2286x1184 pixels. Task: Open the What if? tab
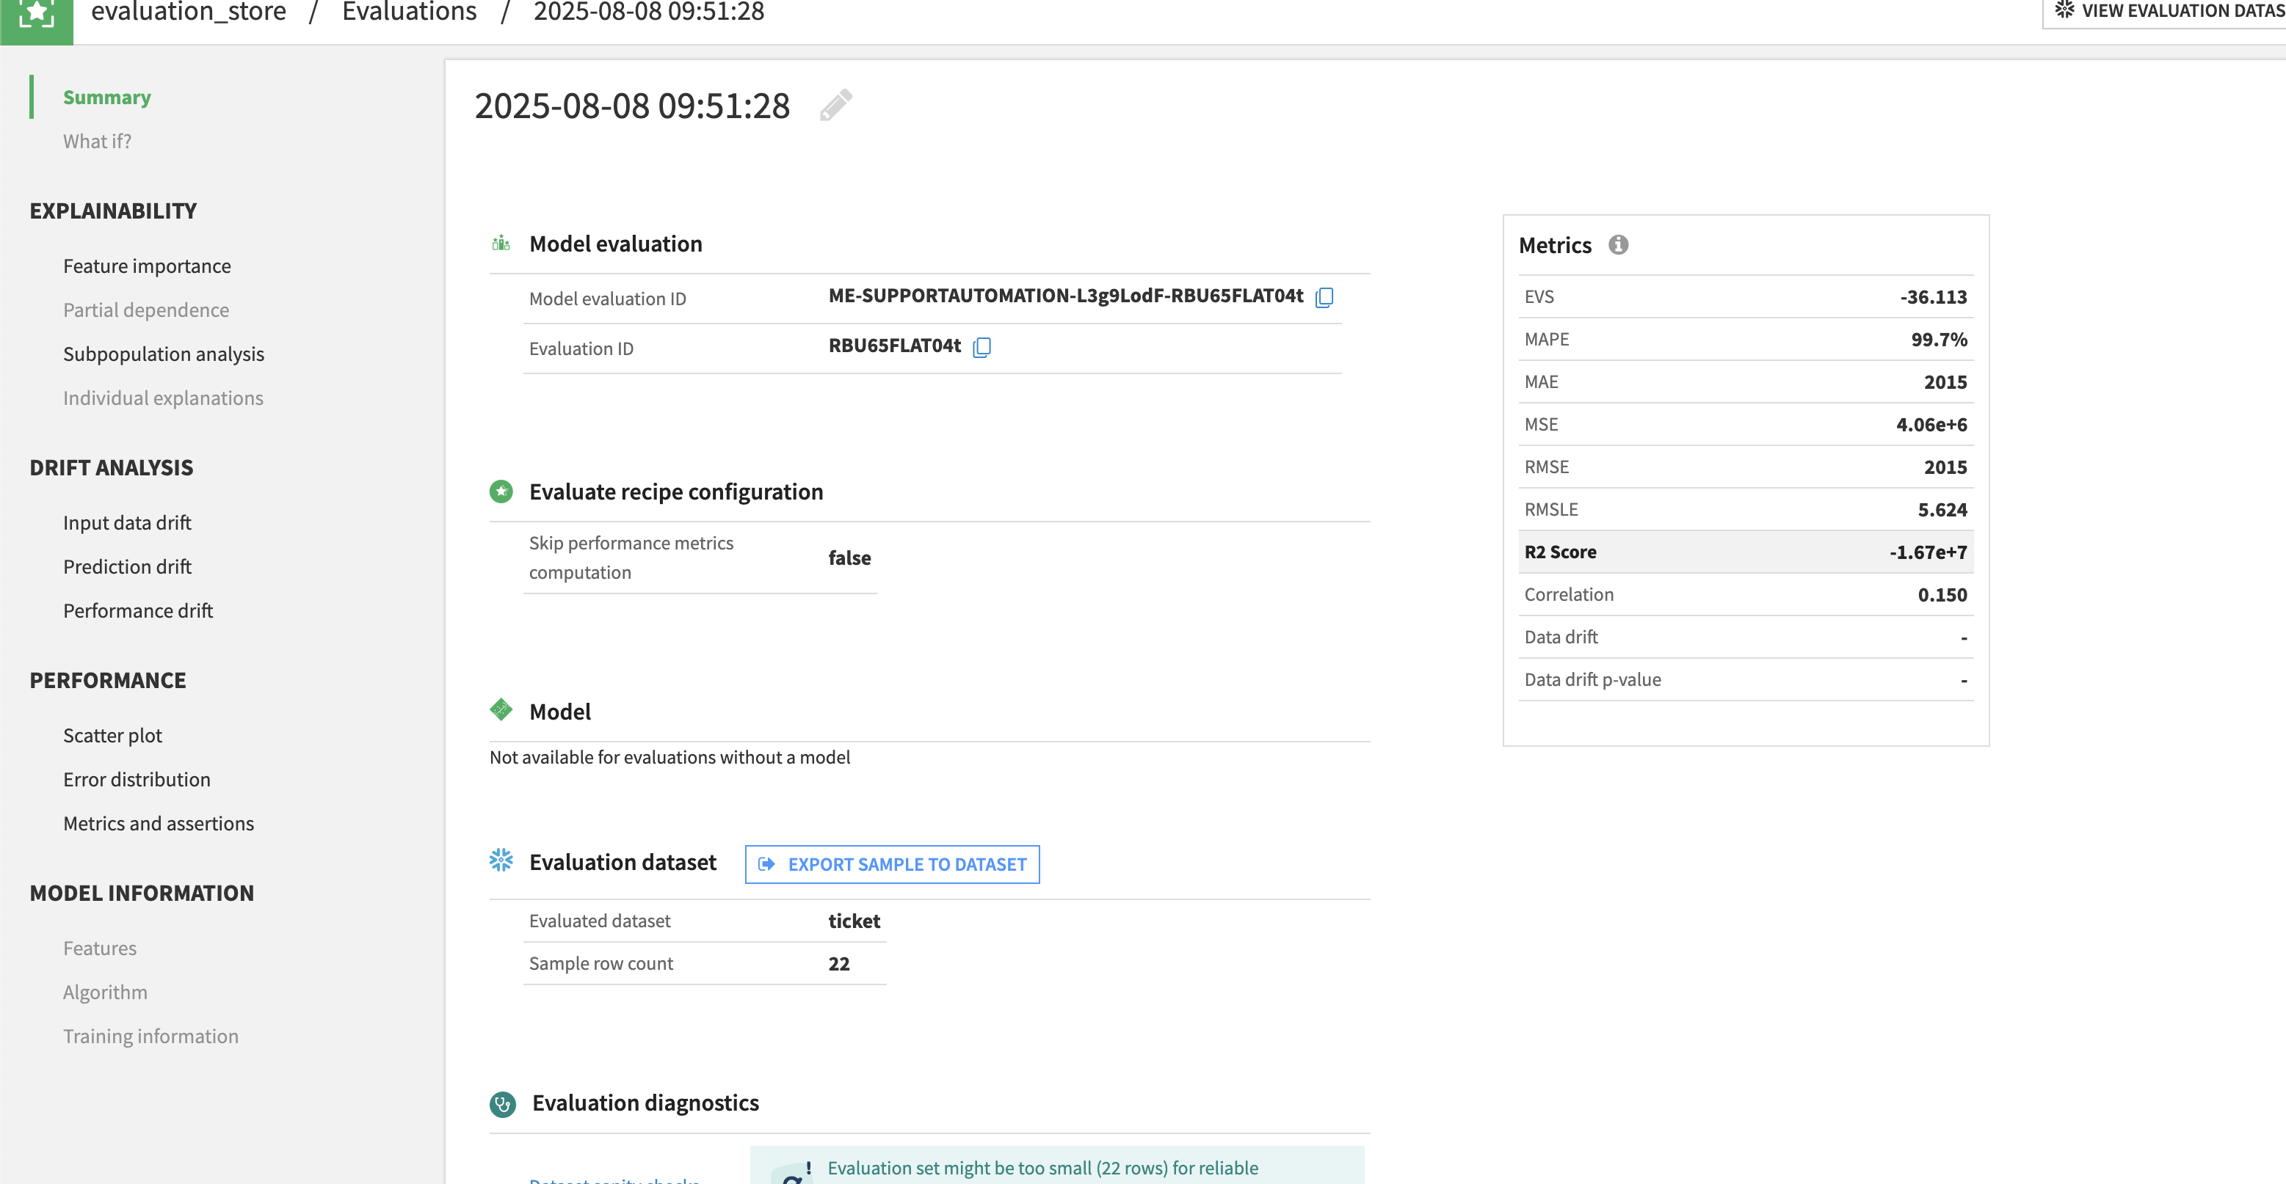coord(97,141)
